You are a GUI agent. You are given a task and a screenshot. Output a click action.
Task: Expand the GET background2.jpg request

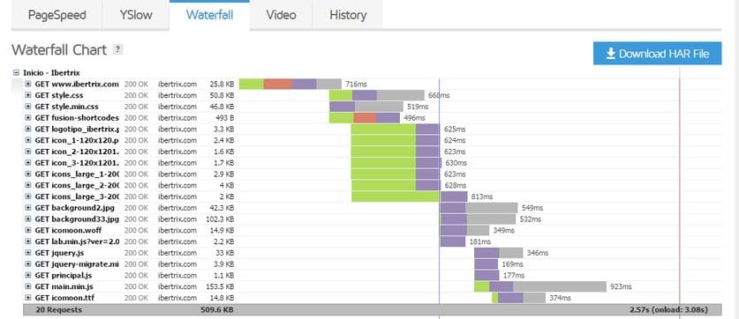[27, 207]
